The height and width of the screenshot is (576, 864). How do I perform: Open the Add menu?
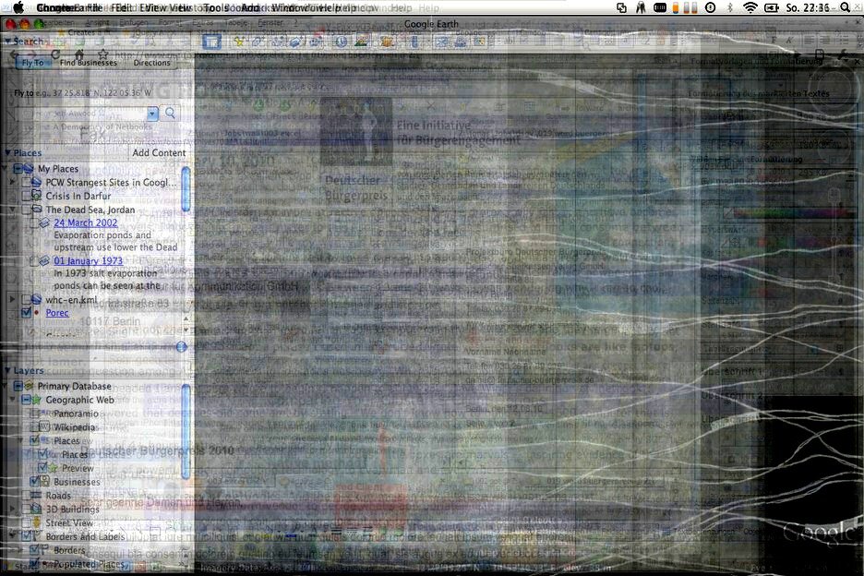pyautogui.click(x=249, y=7)
